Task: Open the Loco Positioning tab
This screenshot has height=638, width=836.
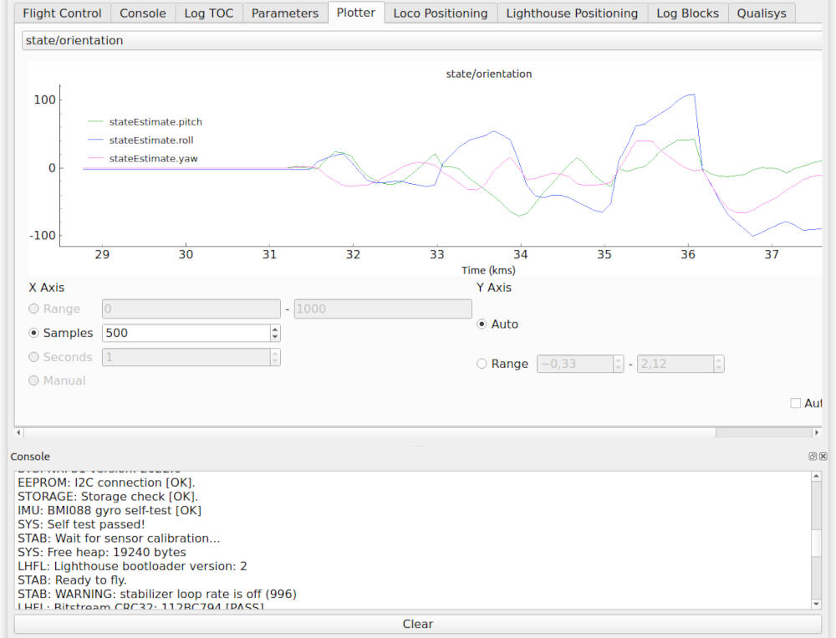Action: 441,13
